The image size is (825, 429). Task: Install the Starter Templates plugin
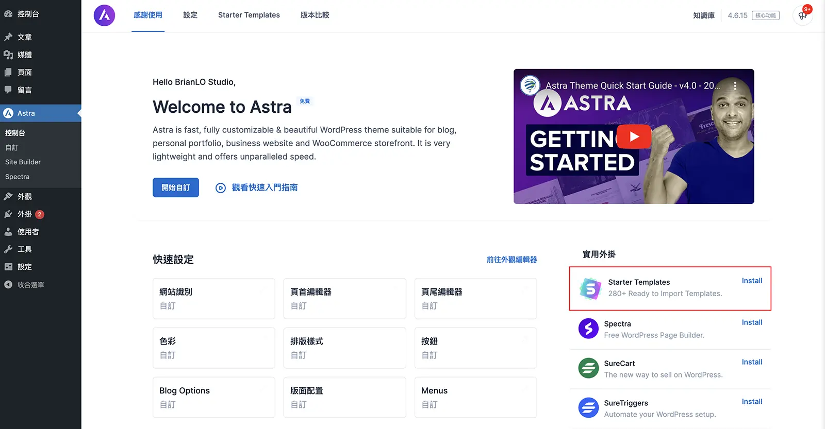coord(752,281)
